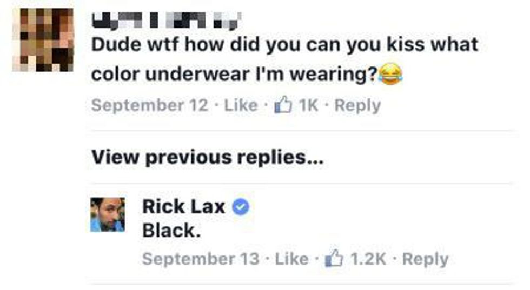Click the thumbs-up icon beside 1K
The height and width of the screenshot is (290, 530).
(283, 105)
